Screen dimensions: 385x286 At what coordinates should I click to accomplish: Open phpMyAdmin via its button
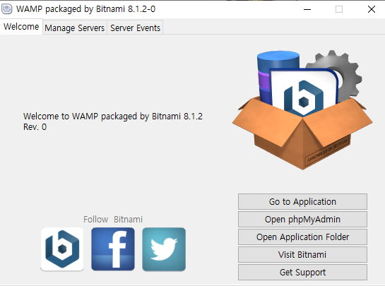point(302,219)
